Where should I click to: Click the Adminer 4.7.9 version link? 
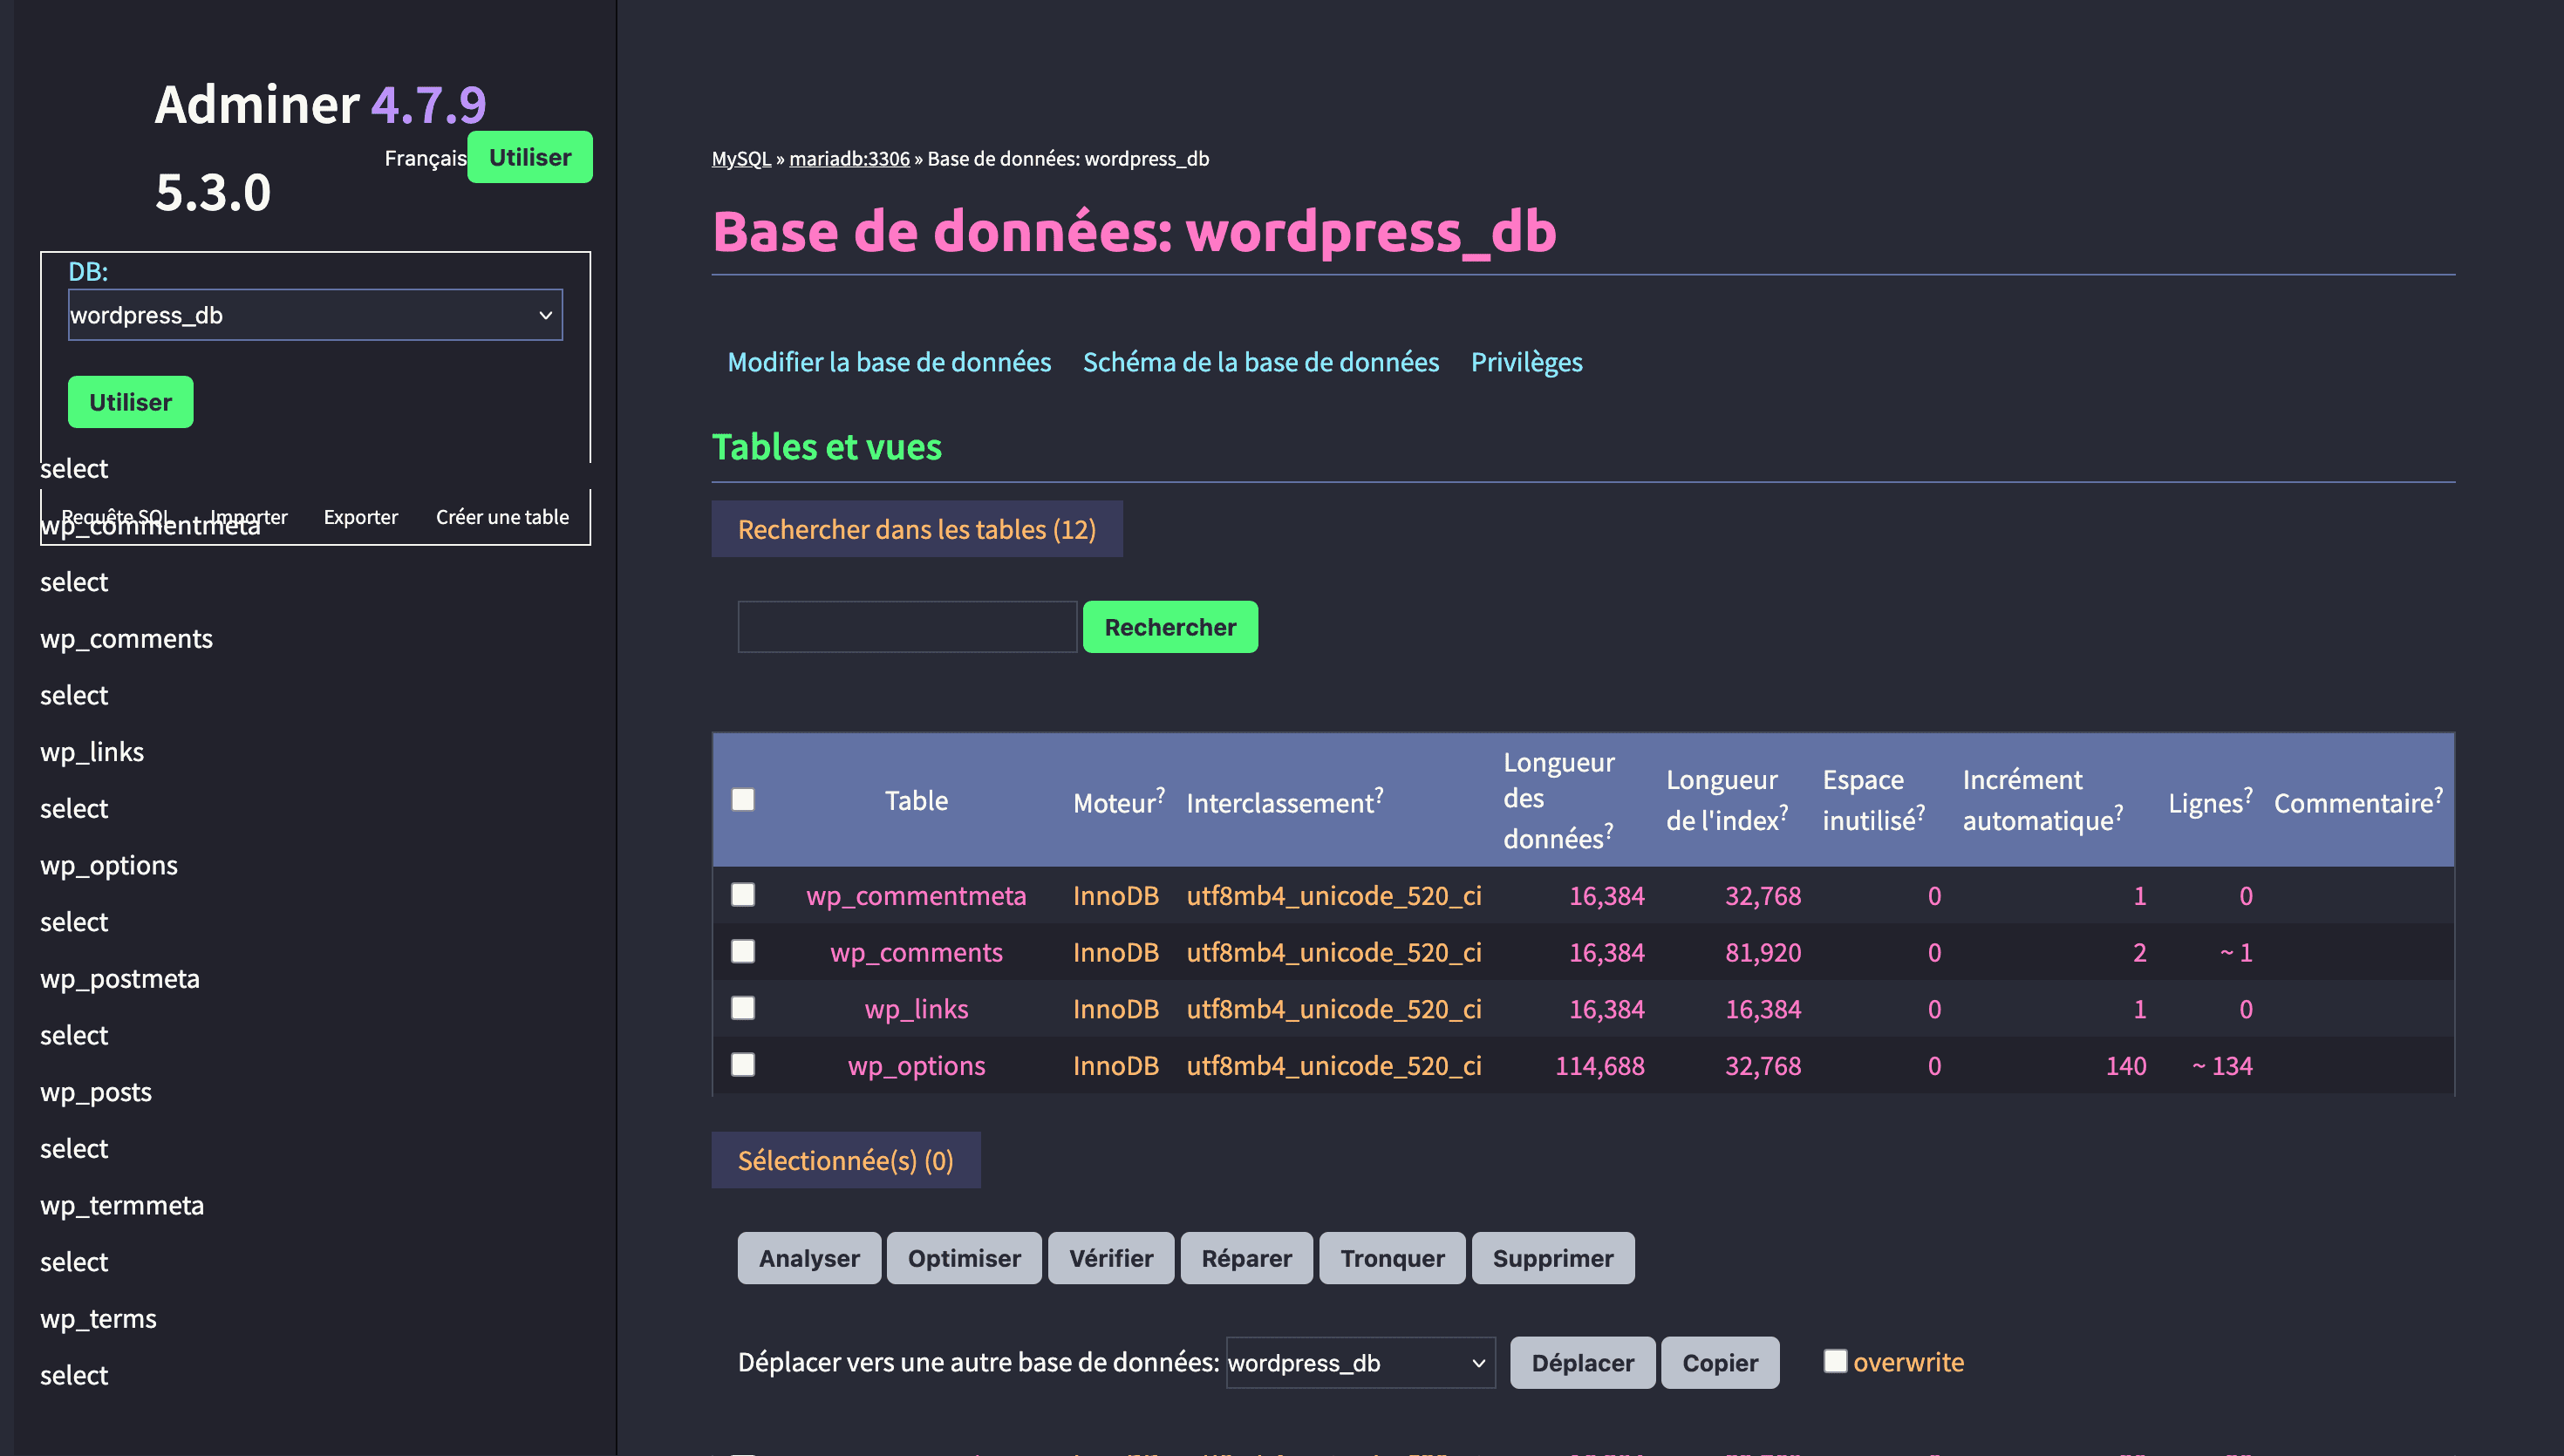pyautogui.click(x=429, y=104)
